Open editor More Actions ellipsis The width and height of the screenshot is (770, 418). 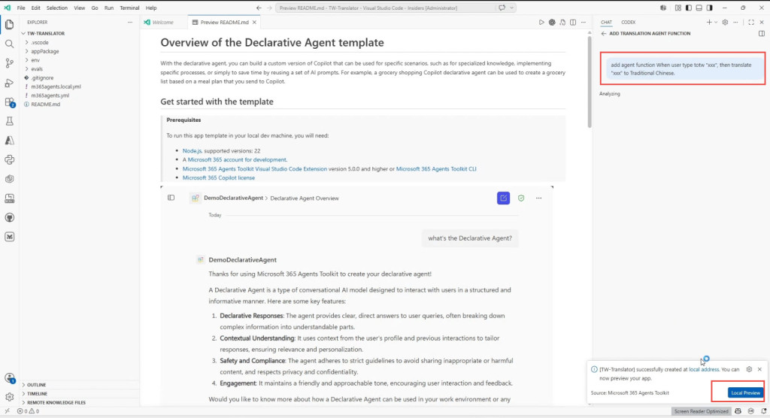pos(584,22)
